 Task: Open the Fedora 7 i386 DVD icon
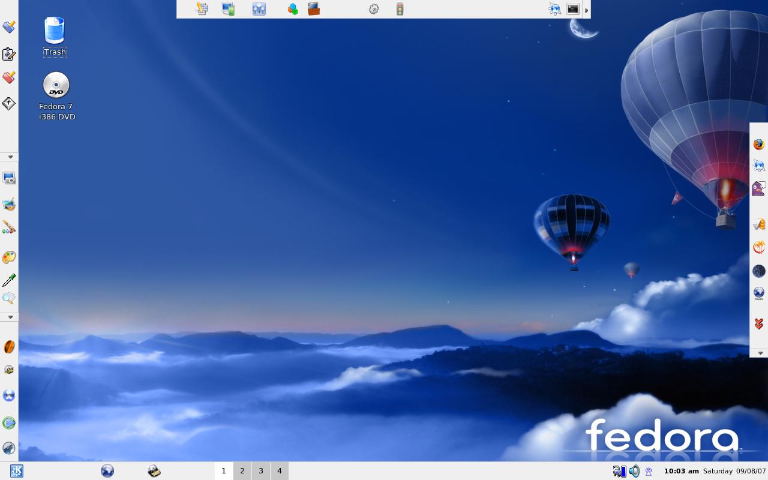coord(57,96)
